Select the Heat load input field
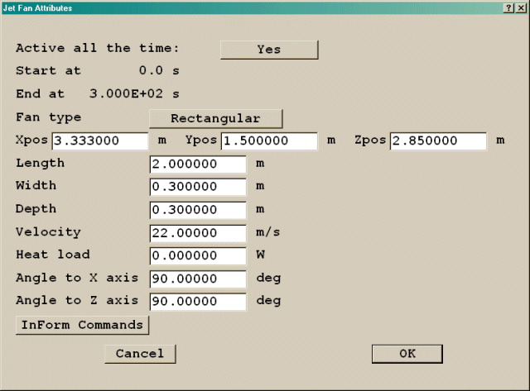Viewport: 530px width, 391px height. [x=198, y=255]
